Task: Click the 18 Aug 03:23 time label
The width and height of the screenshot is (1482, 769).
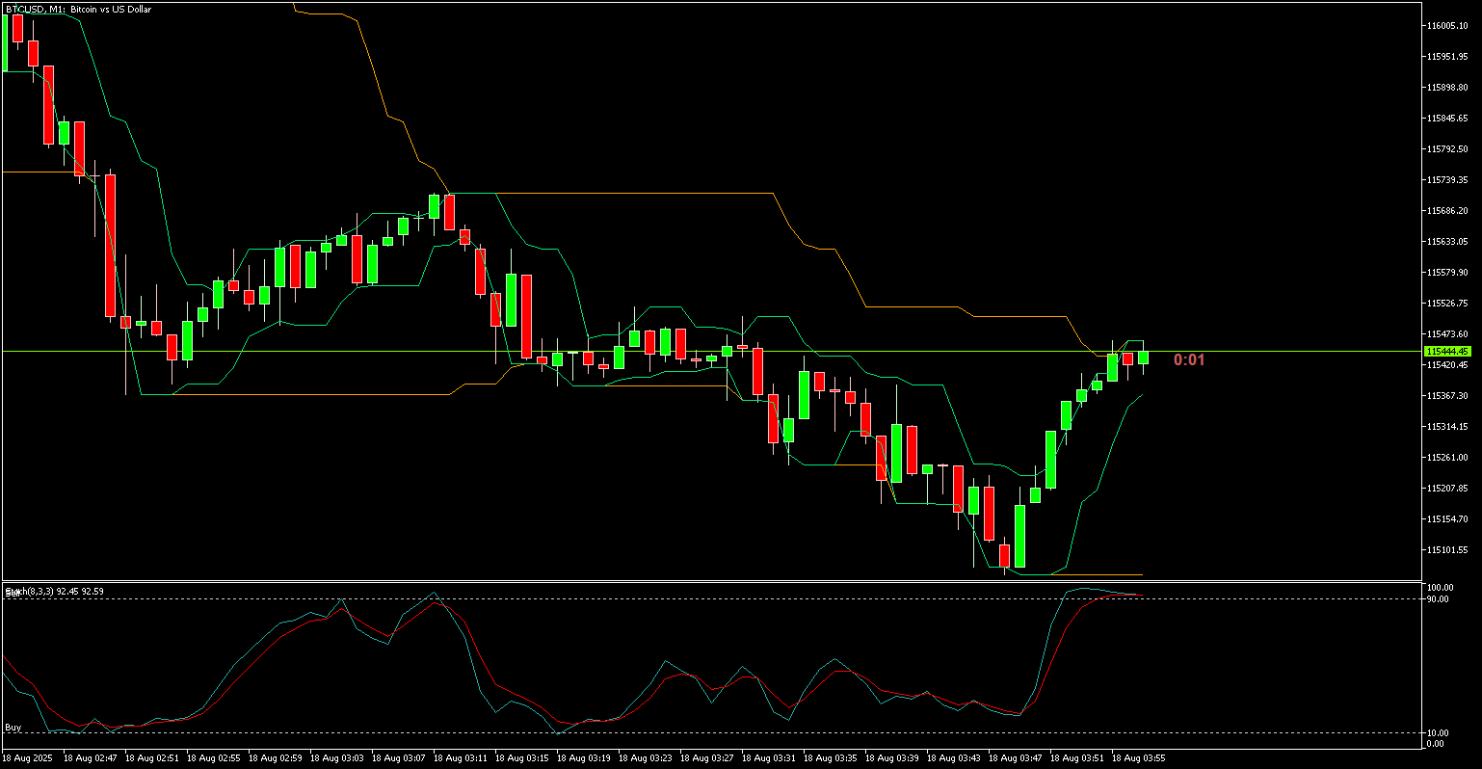Action: 646,758
